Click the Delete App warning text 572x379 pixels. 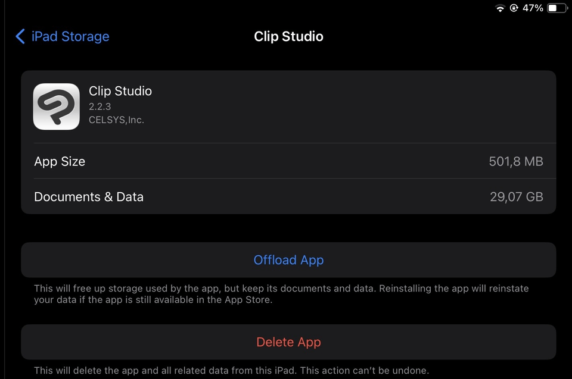click(231, 371)
